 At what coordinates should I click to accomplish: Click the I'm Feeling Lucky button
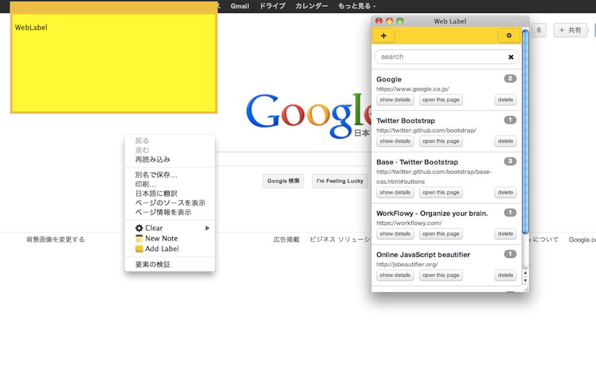tap(340, 181)
